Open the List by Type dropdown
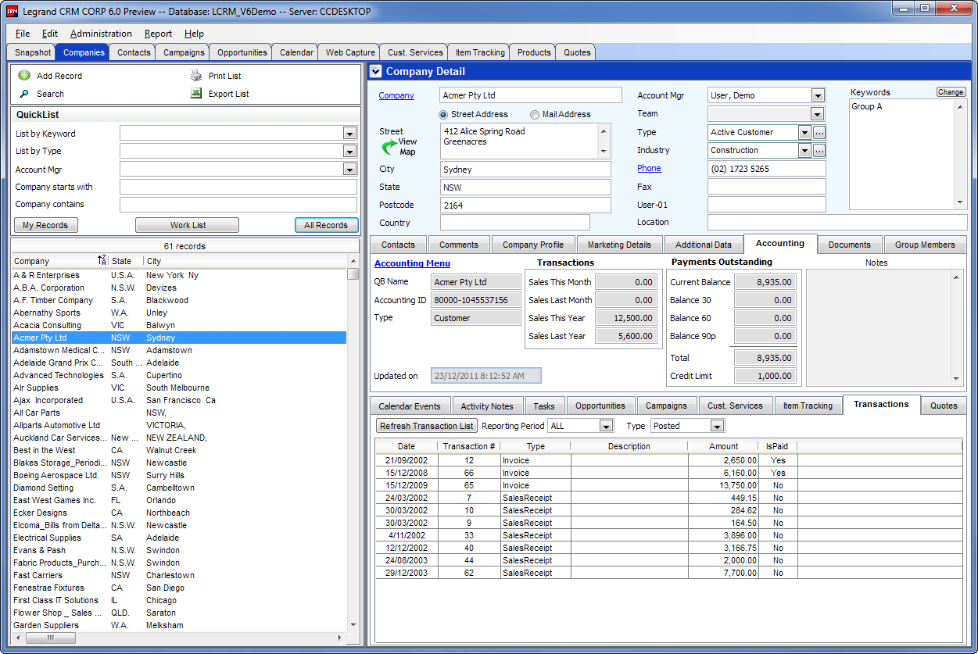Image resolution: width=978 pixels, height=654 pixels. pos(349,151)
